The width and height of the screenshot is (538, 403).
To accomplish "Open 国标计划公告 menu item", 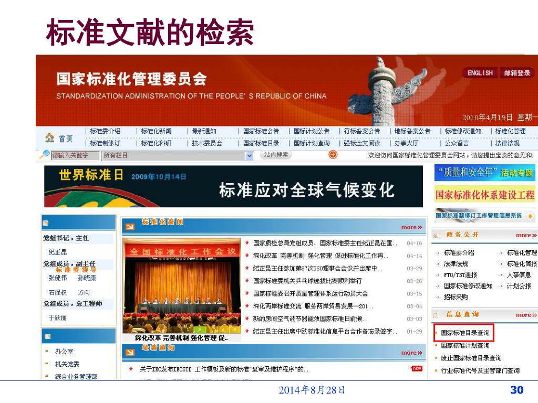I will 312,131.
